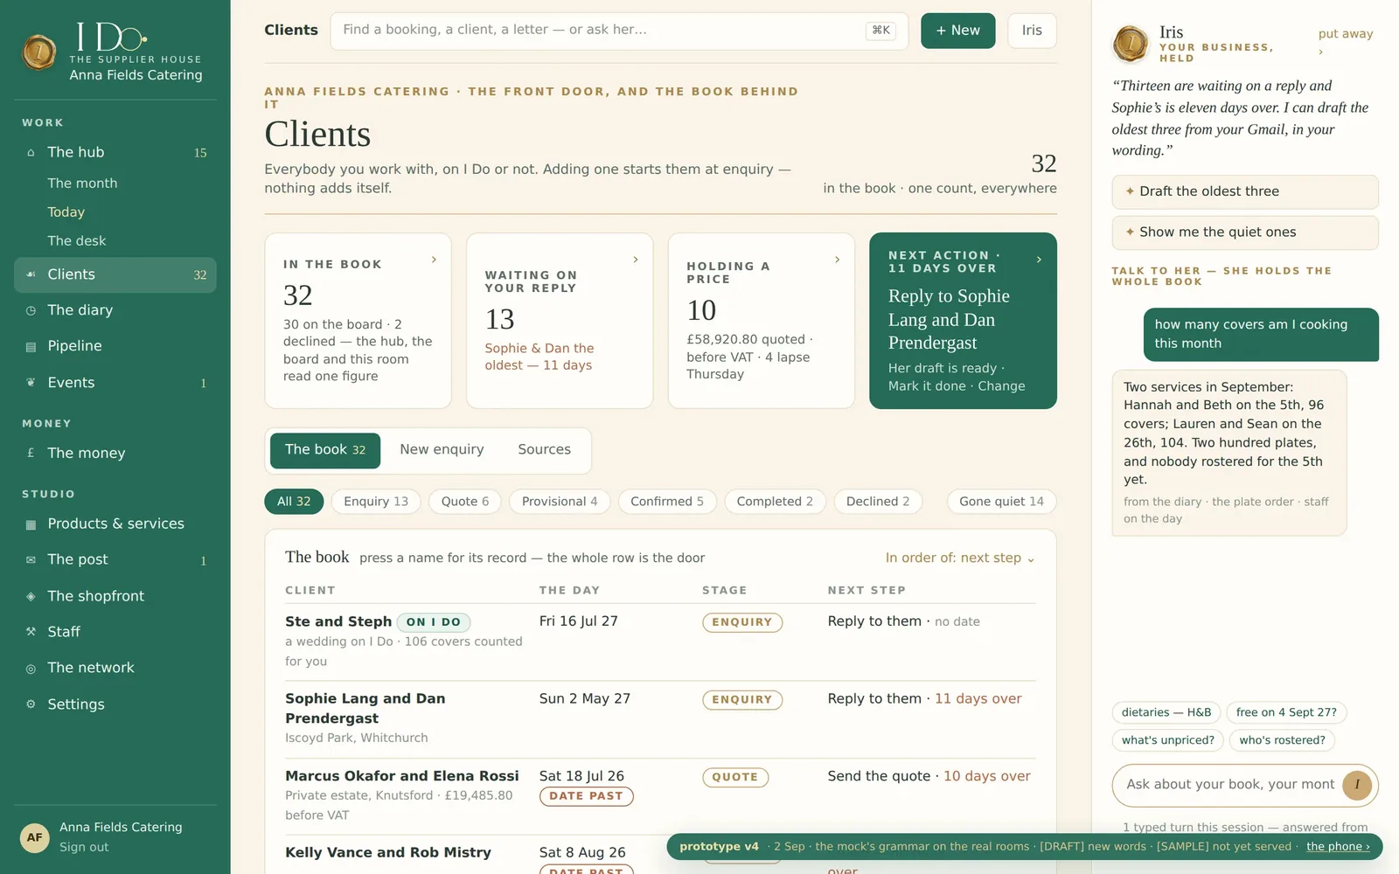This screenshot has width=1399, height=874.
Task: Filter the book by All 32
Action: tap(294, 502)
